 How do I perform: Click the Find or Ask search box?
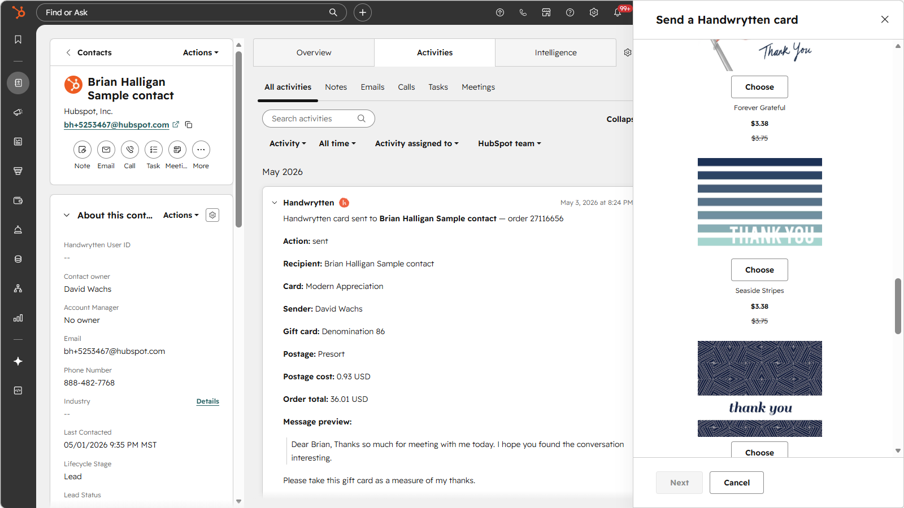(192, 12)
